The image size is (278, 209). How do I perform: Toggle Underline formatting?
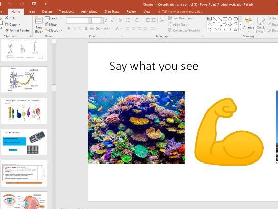(x=80, y=29)
